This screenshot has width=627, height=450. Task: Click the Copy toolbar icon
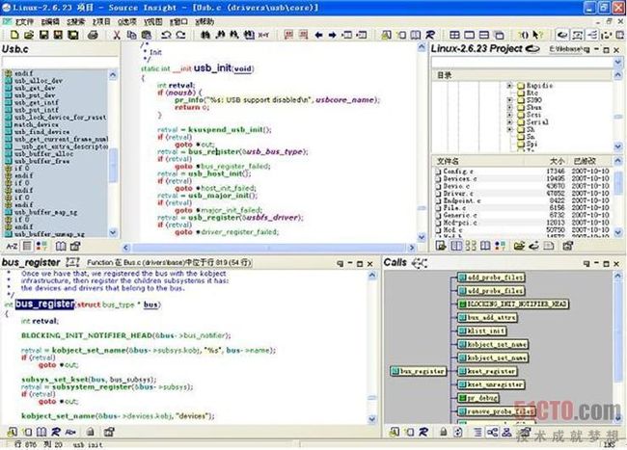click(131, 35)
